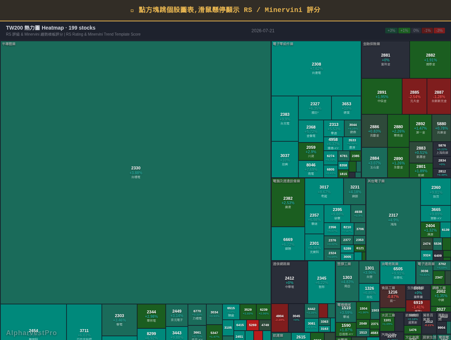This screenshot has height=340, width=451.
Task: Click the 6505 台塑化 tile
Action: [x=398, y=273]
